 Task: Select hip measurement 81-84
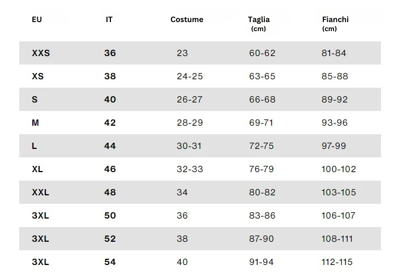[334, 53]
